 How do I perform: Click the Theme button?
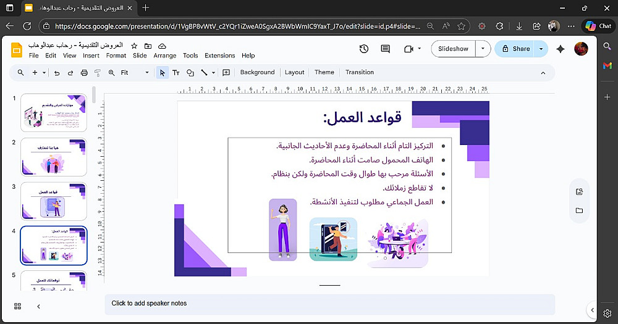point(324,72)
